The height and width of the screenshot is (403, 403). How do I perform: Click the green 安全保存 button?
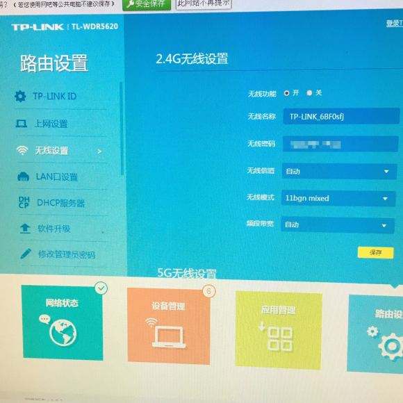[147, 4]
